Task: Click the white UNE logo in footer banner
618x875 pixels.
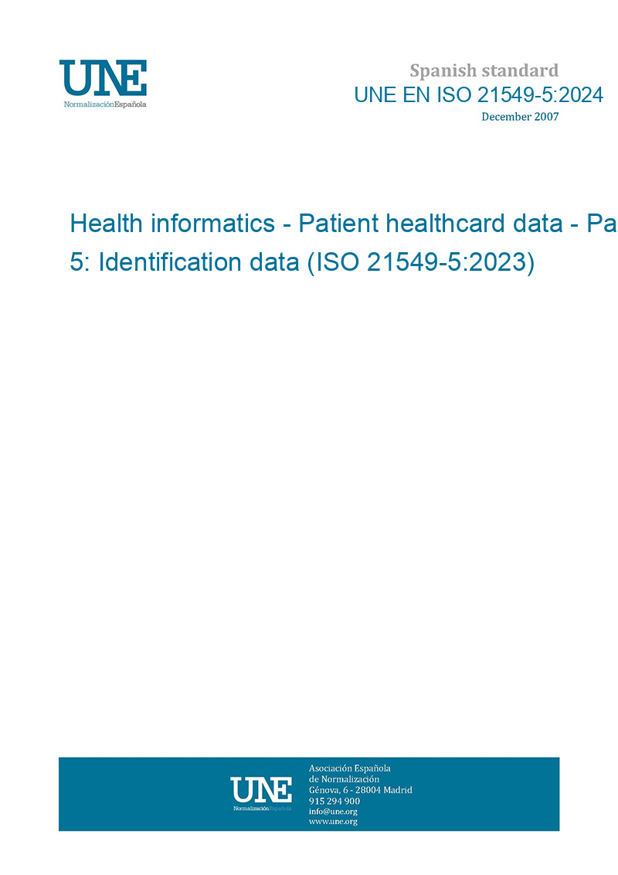Action: [x=261, y=790]
